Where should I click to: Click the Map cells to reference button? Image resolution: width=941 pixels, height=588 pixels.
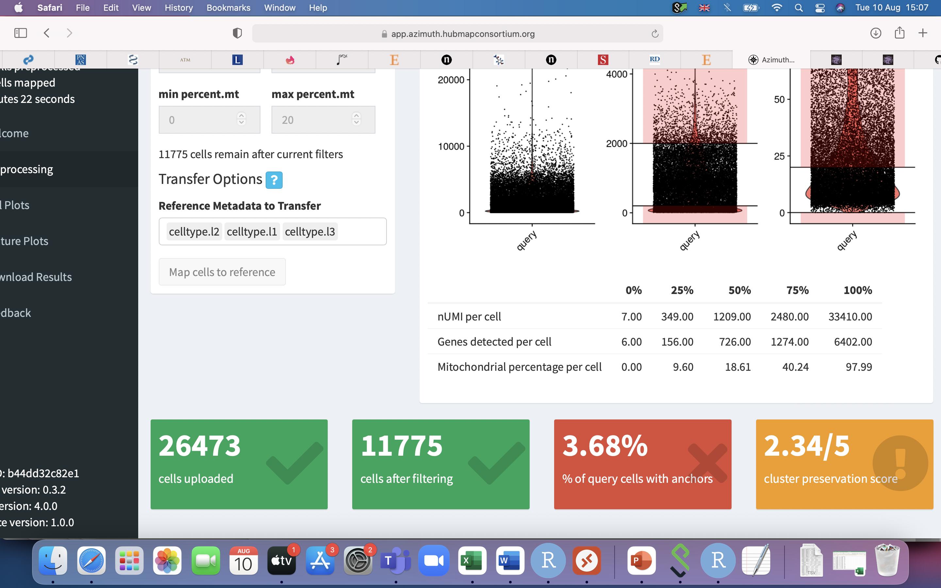222,272
